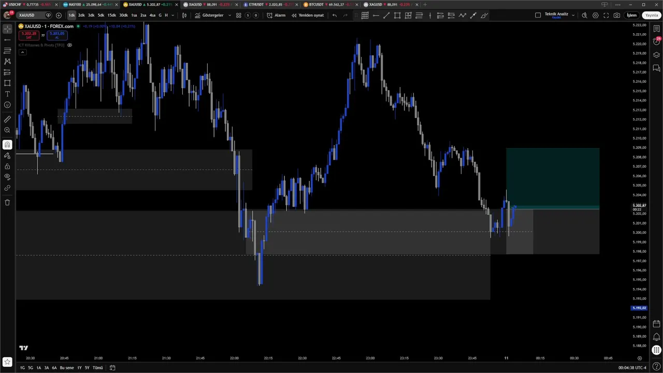Viewport: 663px width, 373px height.
Task: Click the horizontal line favorite tool
Action: pos(376,15)
